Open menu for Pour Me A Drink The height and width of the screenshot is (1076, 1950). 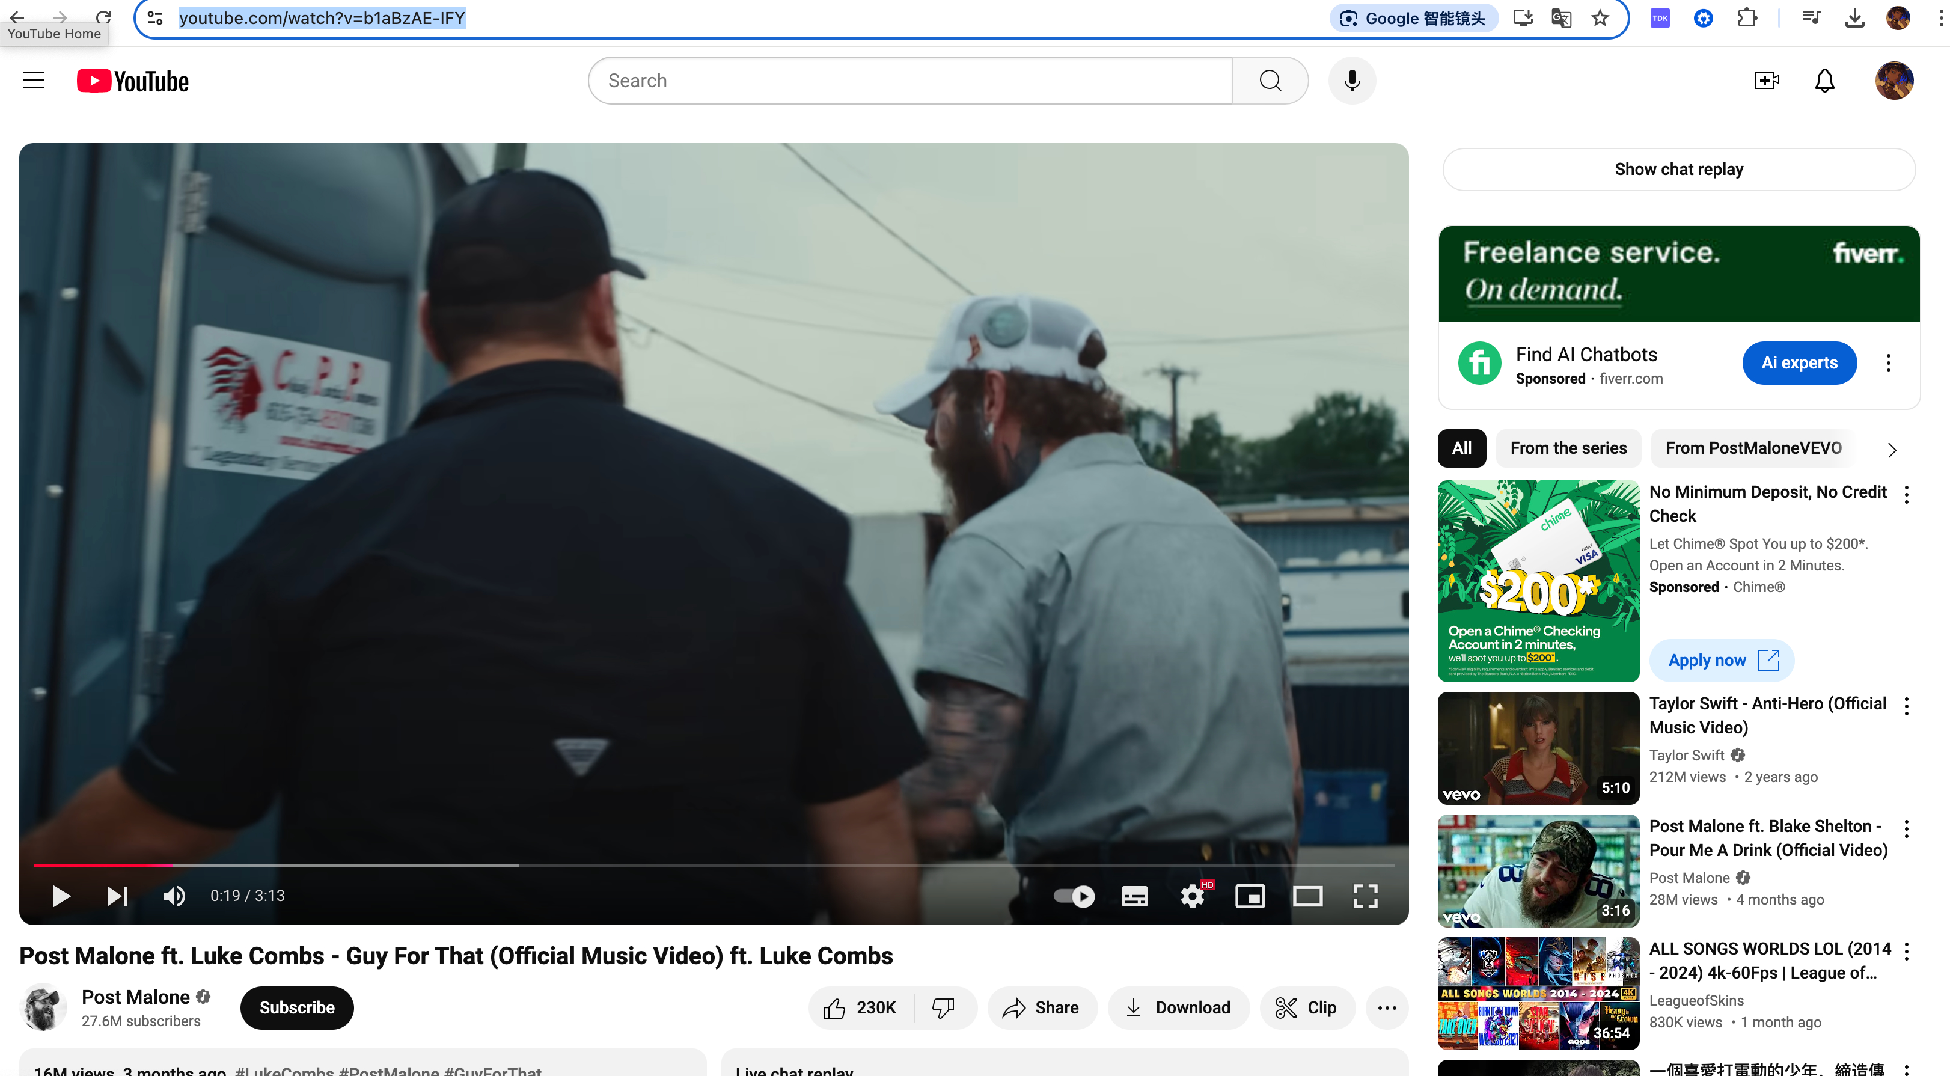(1906, 828)
